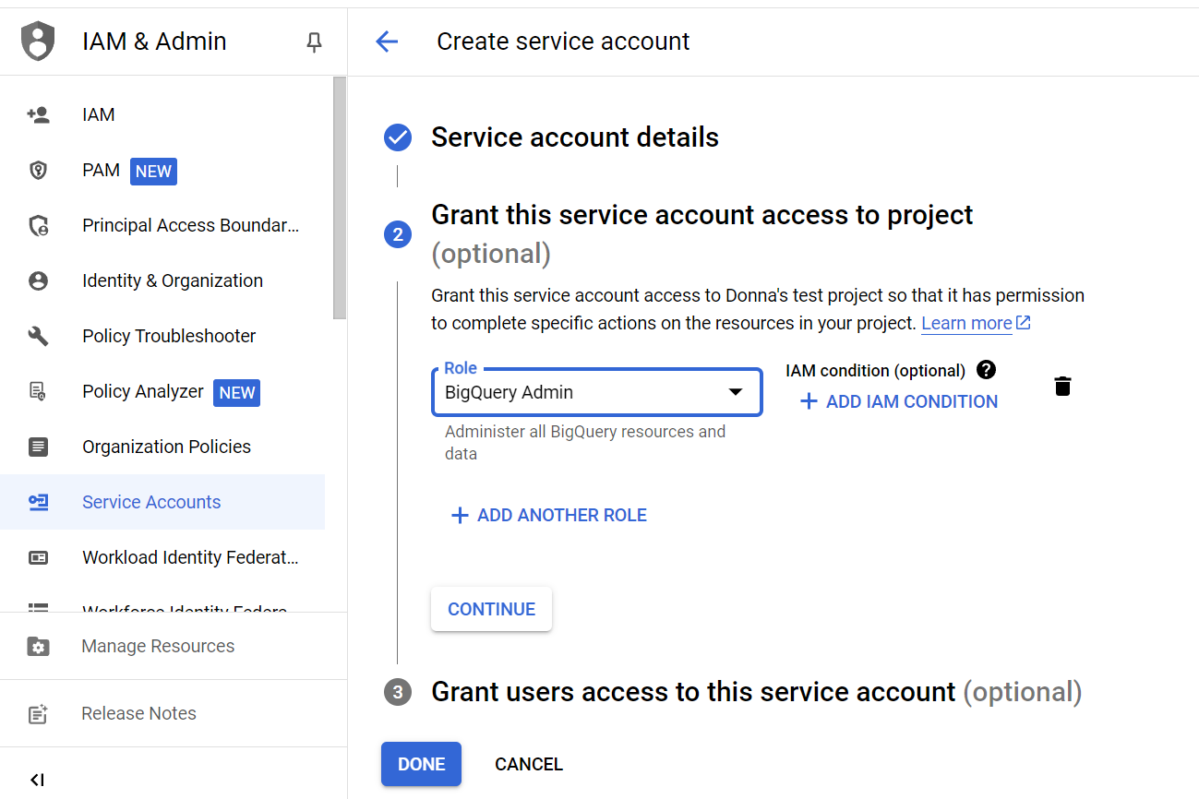Expand Grant users access step 3

coord(756,692)
